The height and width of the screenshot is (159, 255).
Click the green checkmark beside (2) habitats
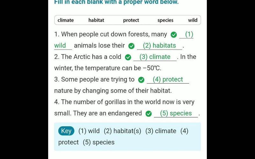[x=131, y=46]
